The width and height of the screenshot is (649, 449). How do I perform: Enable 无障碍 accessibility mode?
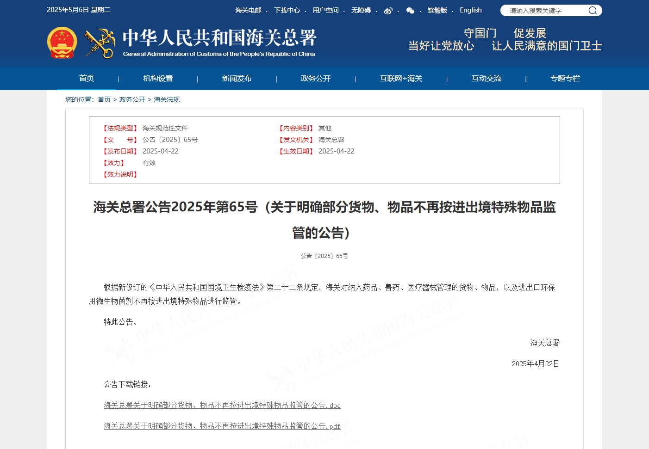(361, 10)
